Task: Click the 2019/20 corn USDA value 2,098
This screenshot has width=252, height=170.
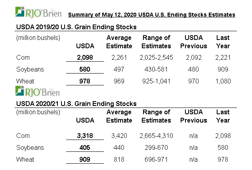Action: point(85,58)
